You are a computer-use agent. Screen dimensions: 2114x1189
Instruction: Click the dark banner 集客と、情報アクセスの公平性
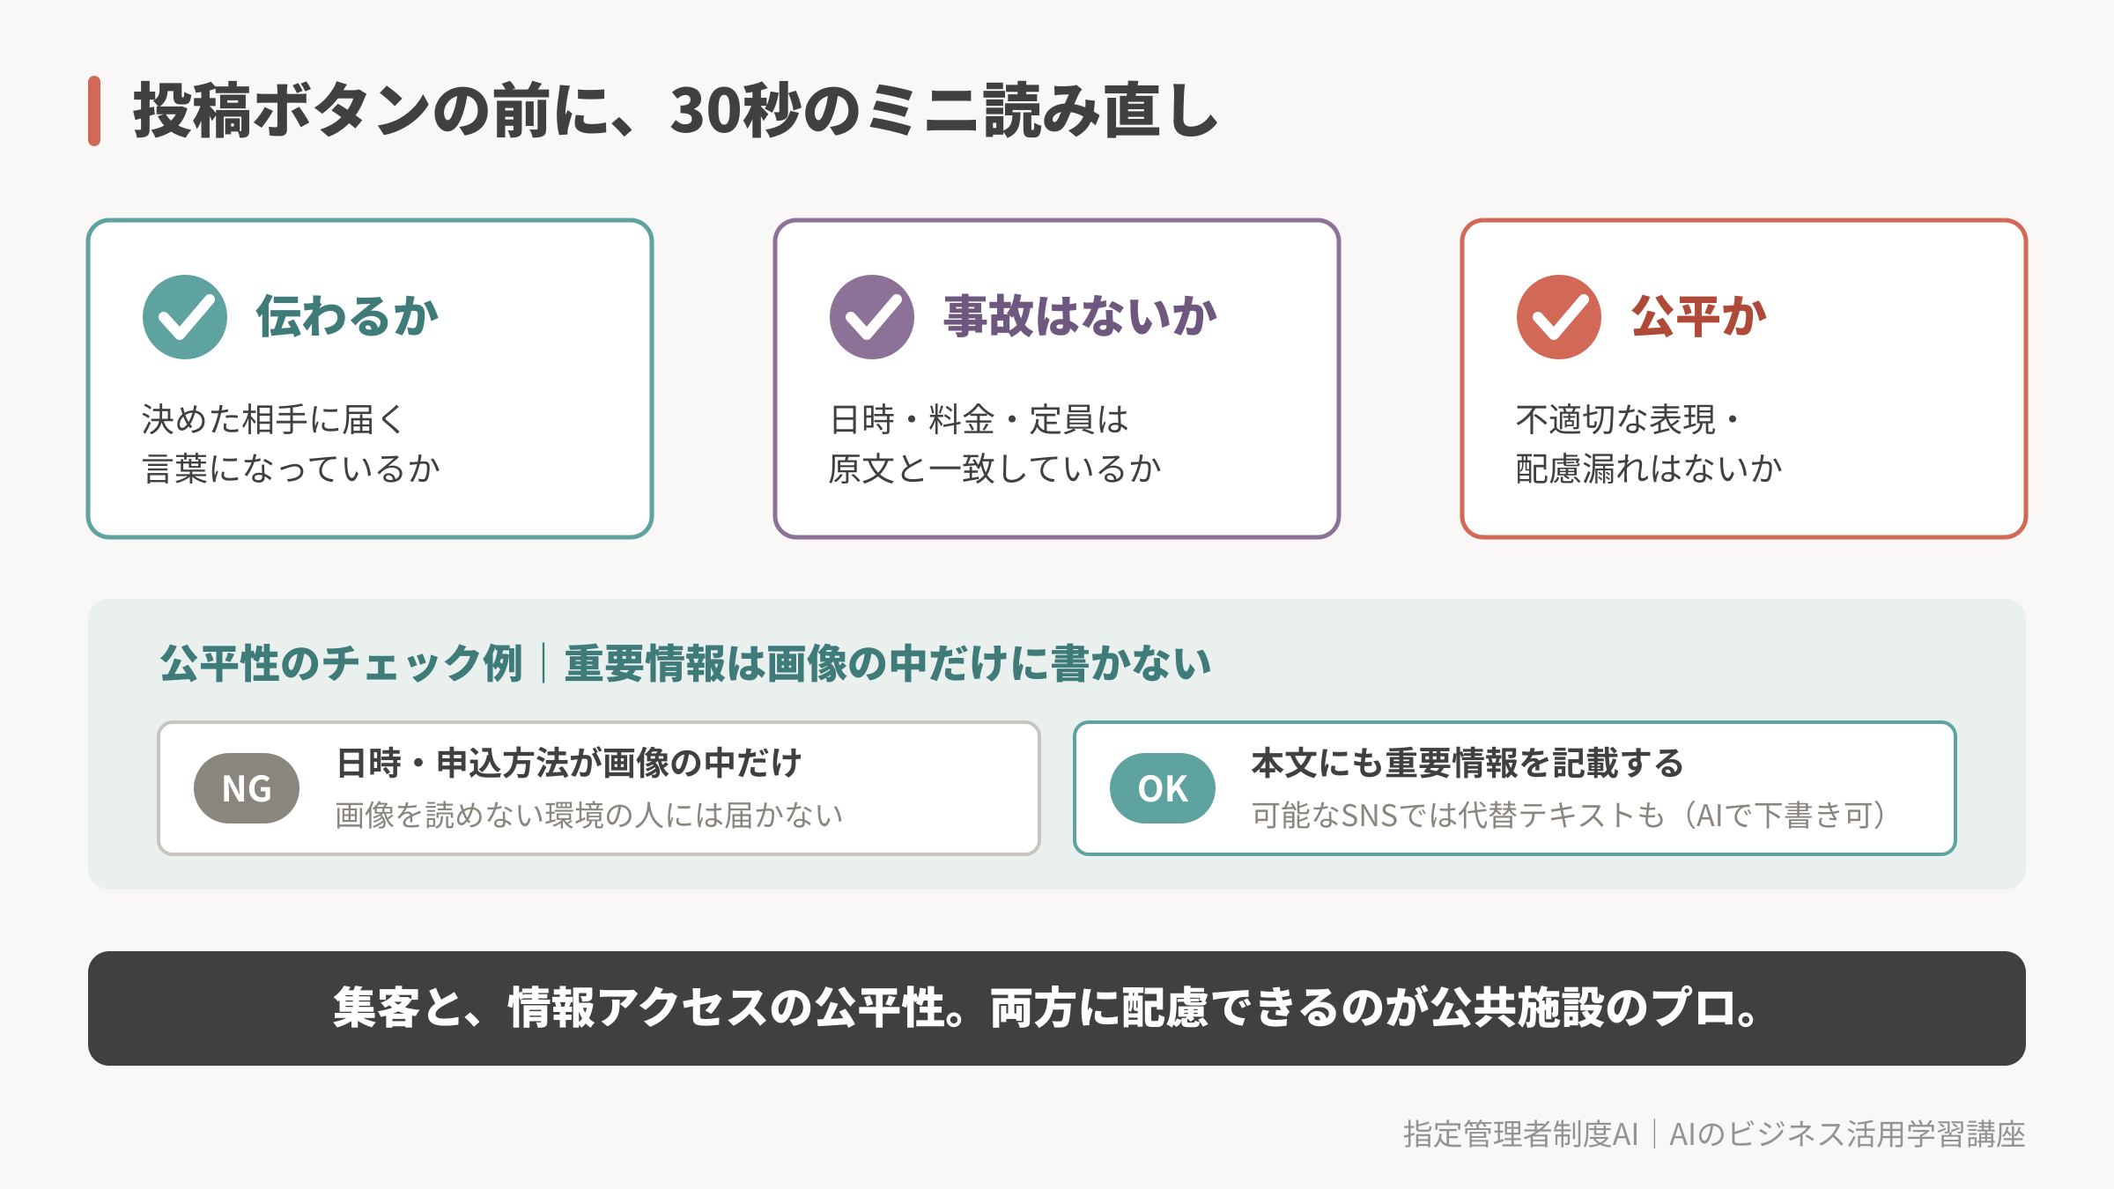(x=1057, y=1008)
